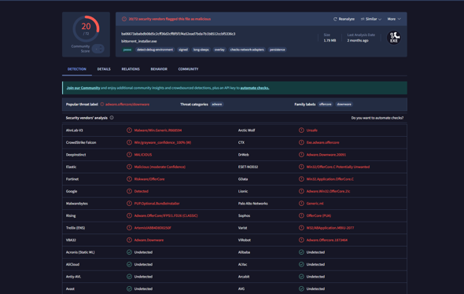Click the 20/72 detection score gauge
Viewport: 464px width, 294px height.
coord(86,29)
